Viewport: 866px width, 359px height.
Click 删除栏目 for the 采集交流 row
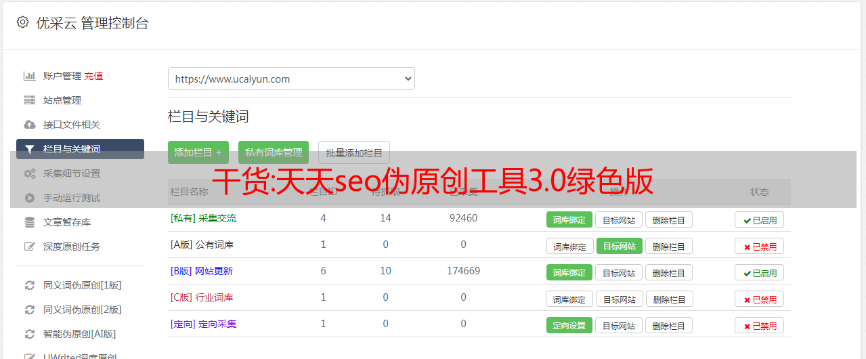point(669,219)
